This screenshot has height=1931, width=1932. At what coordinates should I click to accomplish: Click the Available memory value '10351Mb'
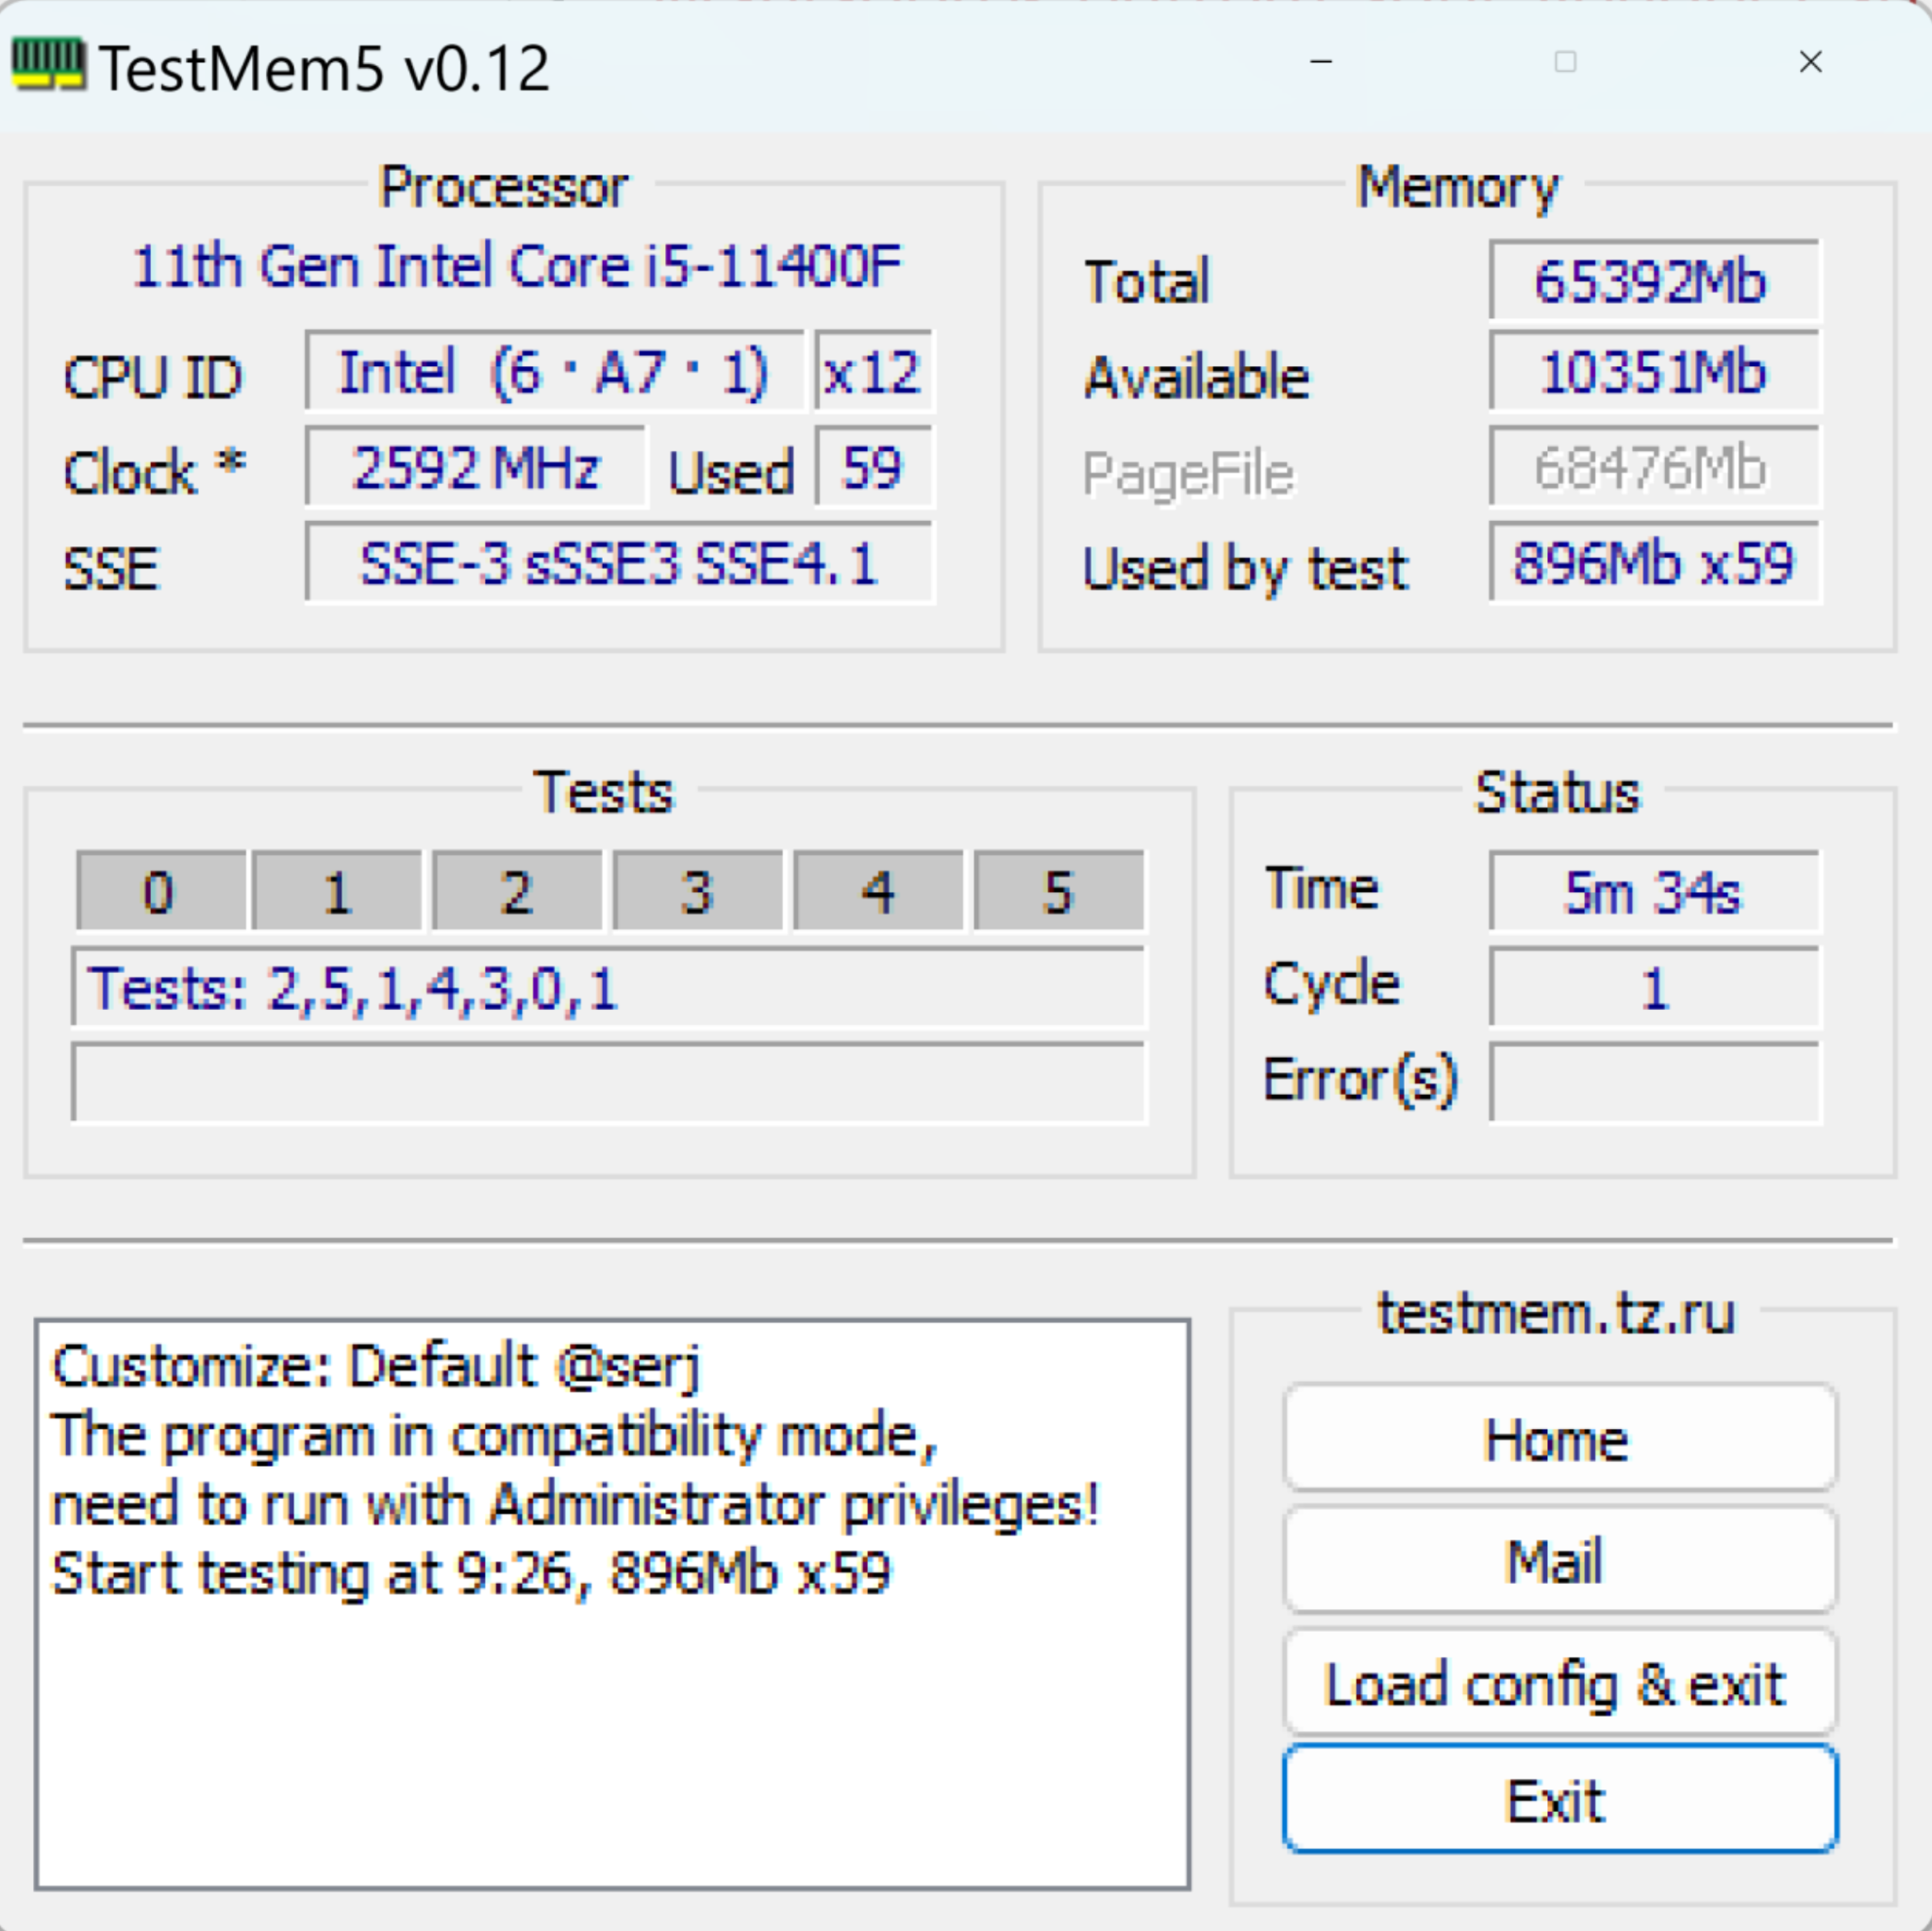[x=1654, y=371]
